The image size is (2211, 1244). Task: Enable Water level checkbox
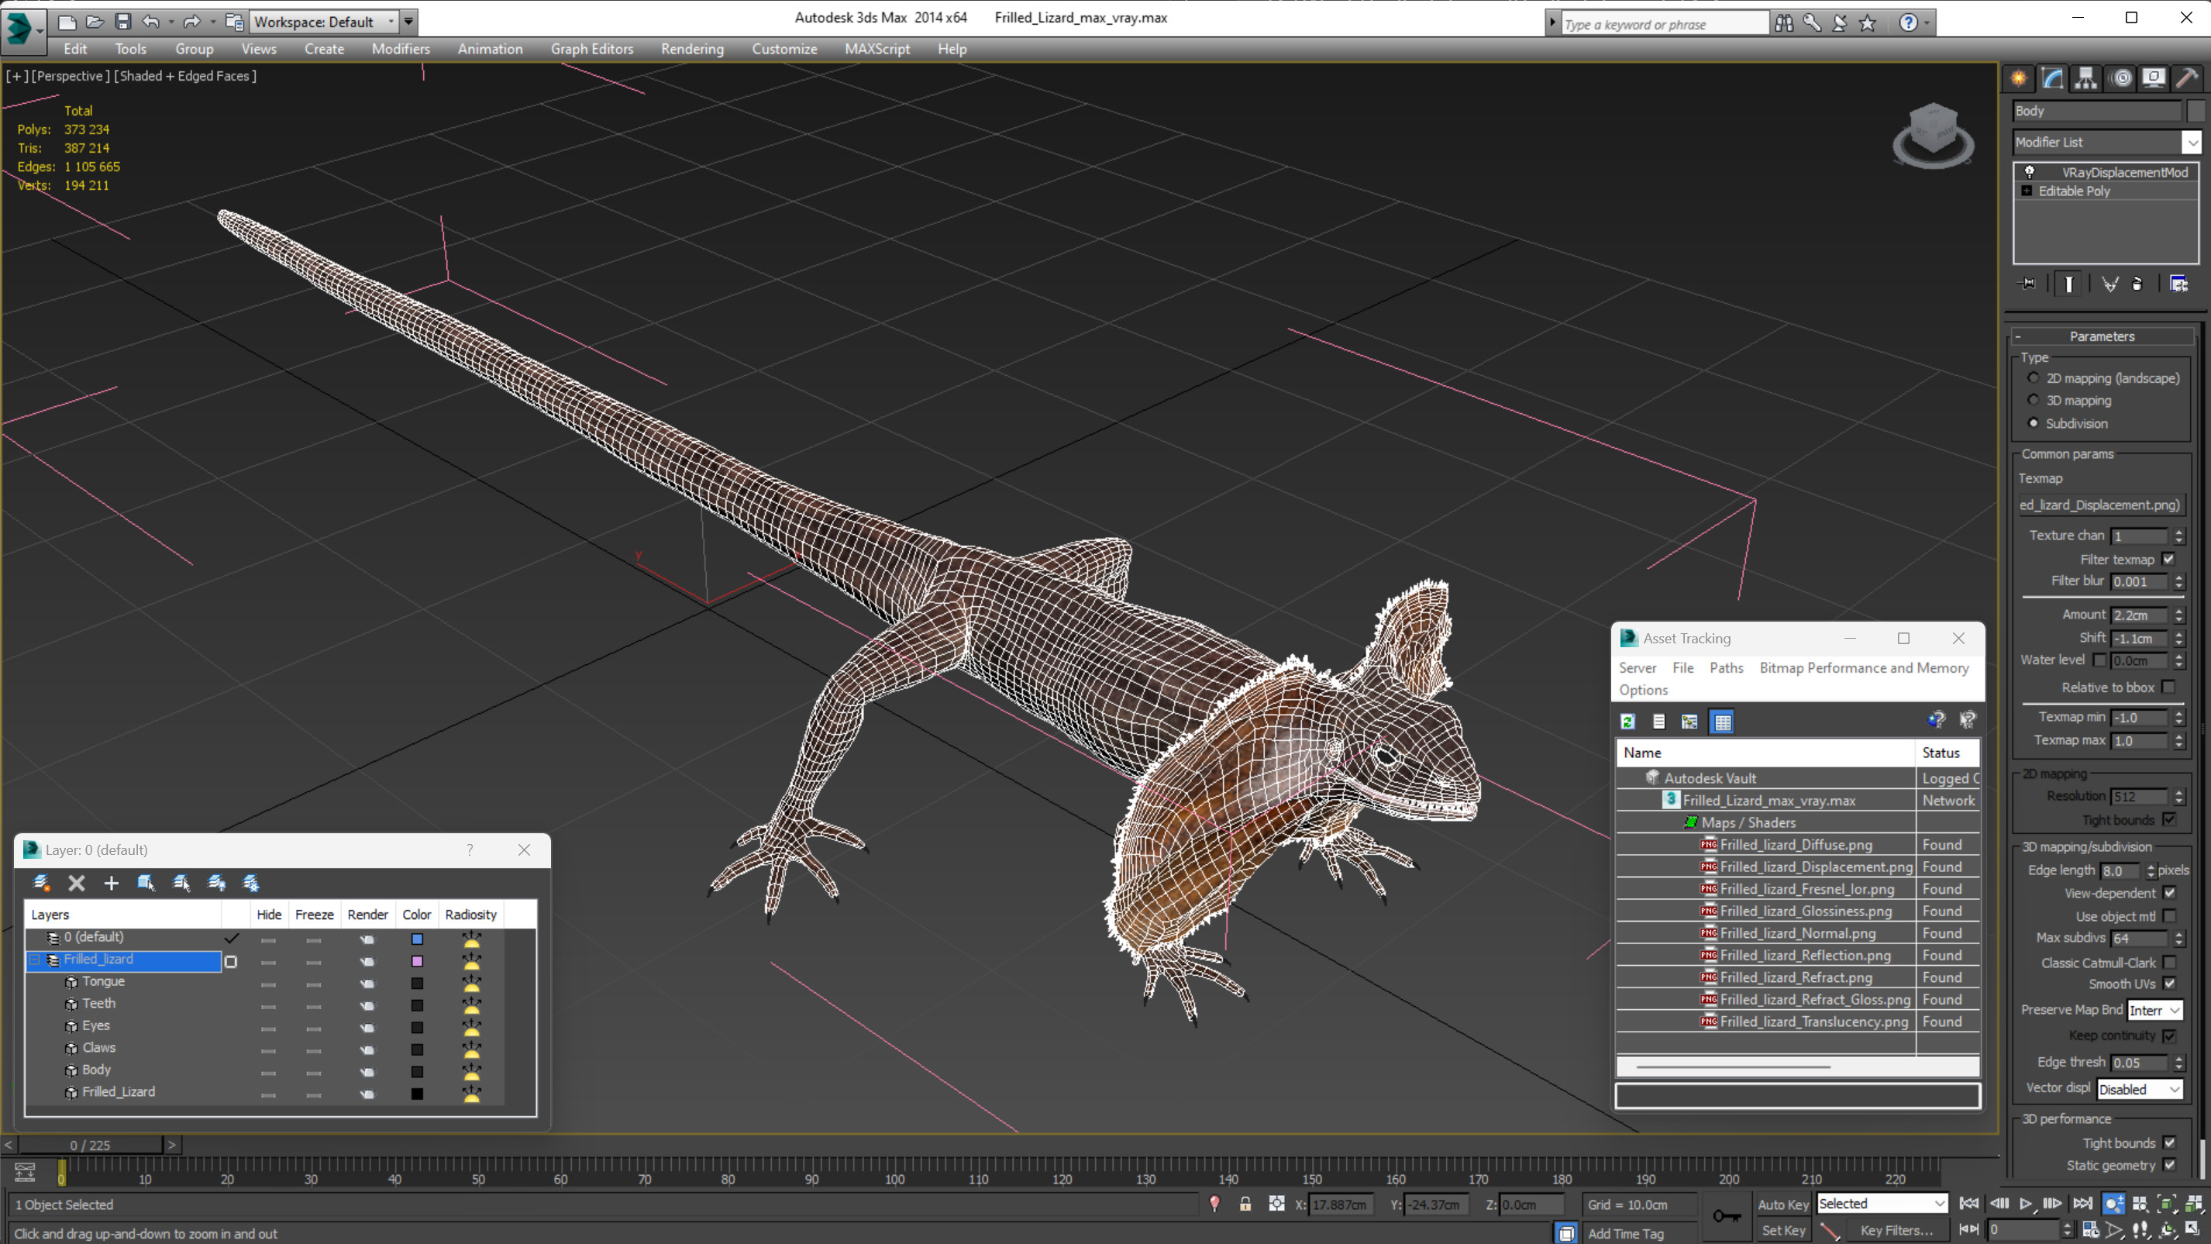2099,660
